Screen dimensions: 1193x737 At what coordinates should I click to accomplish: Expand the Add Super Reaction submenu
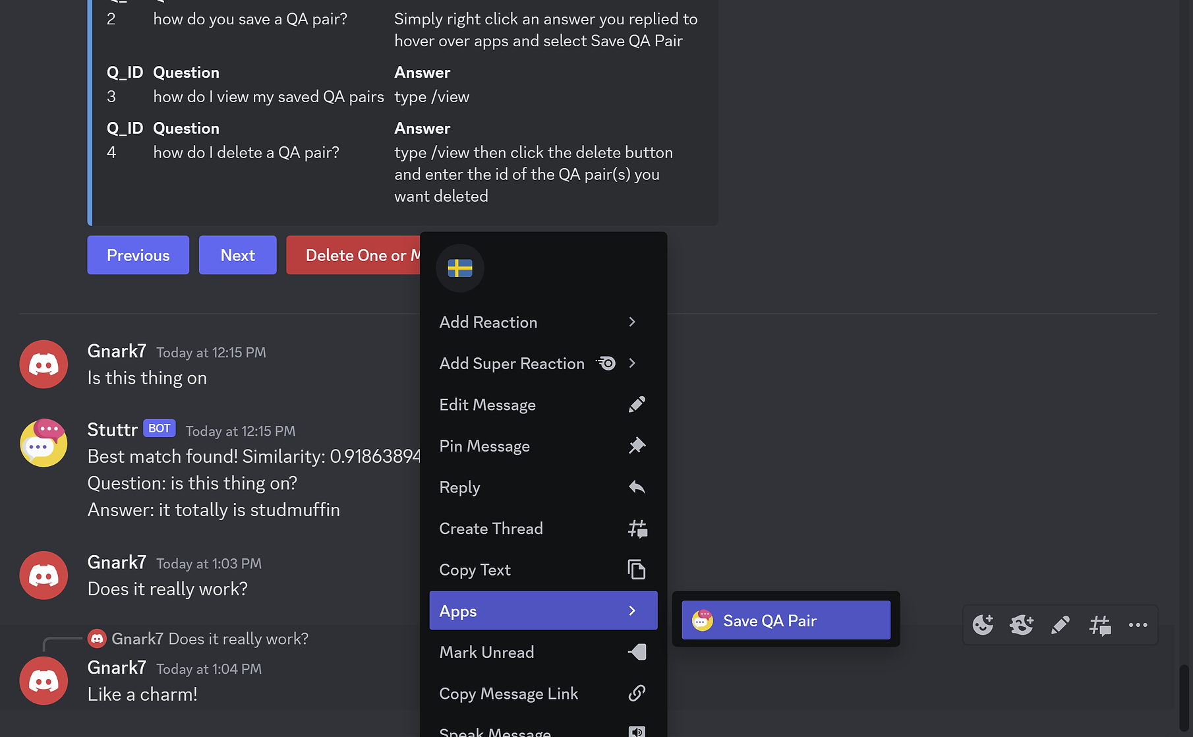coord(542,364)
